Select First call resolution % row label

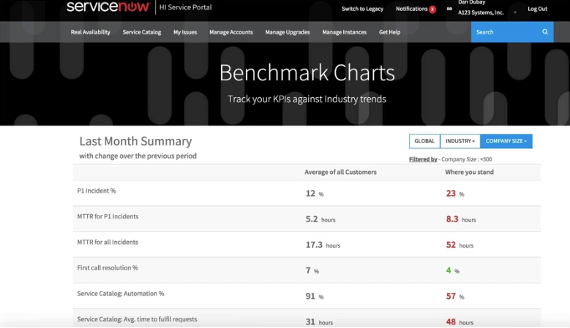tap(108, 268)
